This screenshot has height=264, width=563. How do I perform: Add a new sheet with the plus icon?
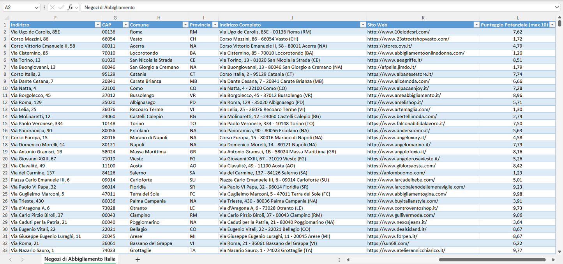137,259
